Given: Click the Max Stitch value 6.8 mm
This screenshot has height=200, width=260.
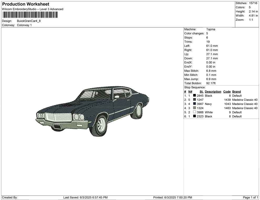Looking at the screenshot, I should (x=211, y=71).
